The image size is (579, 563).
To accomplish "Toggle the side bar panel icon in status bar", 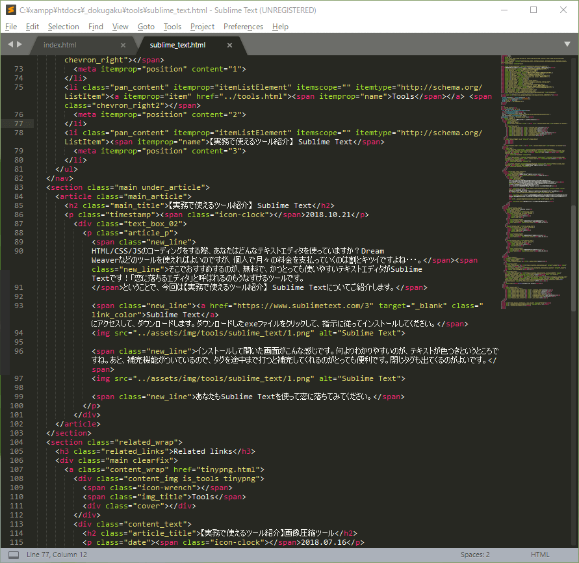I will 14,555.
